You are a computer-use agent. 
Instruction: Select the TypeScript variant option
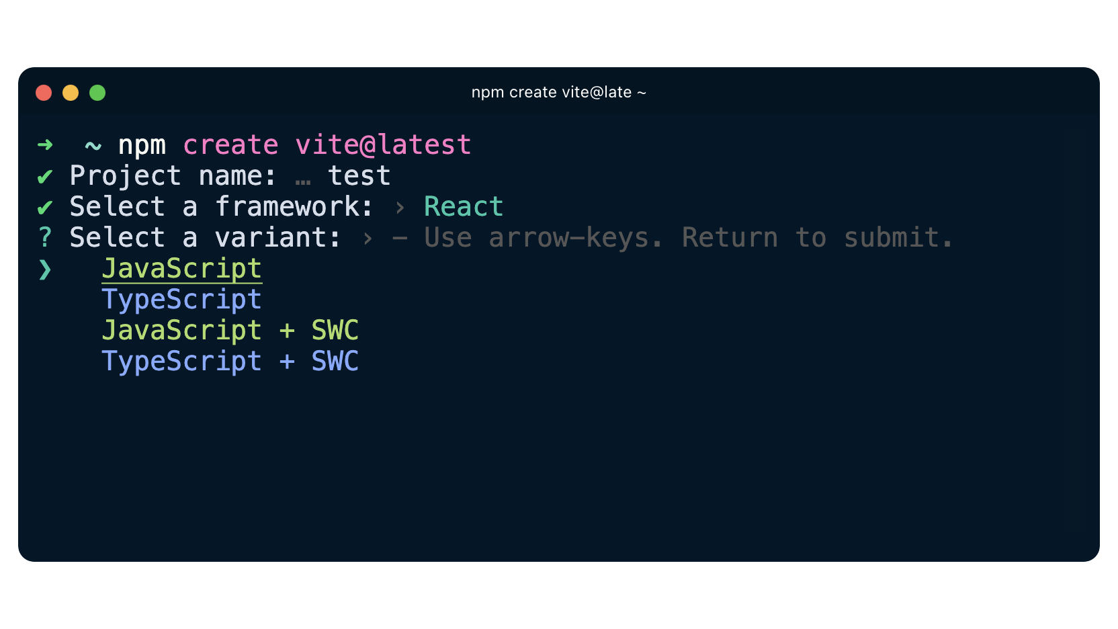181,300
